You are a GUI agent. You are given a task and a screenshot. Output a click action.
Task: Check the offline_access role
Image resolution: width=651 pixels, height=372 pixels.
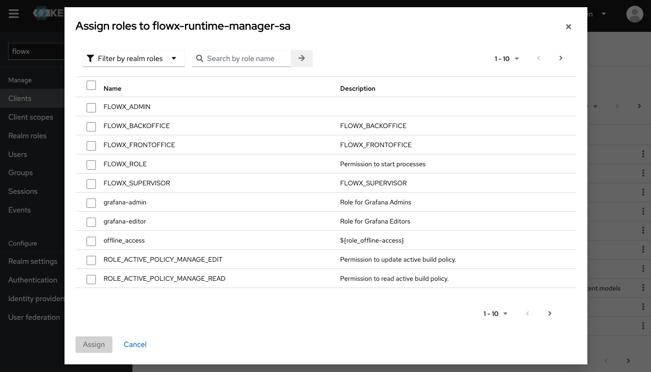[91, 241]
